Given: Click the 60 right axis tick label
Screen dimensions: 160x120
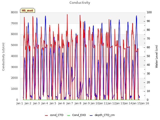Looking at the screenshot, I should click(x=148, y=47).
